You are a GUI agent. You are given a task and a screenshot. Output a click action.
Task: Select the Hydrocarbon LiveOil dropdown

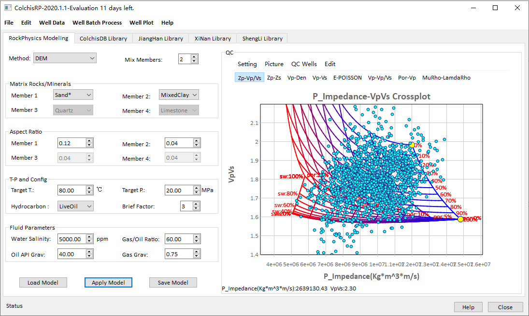75,206
